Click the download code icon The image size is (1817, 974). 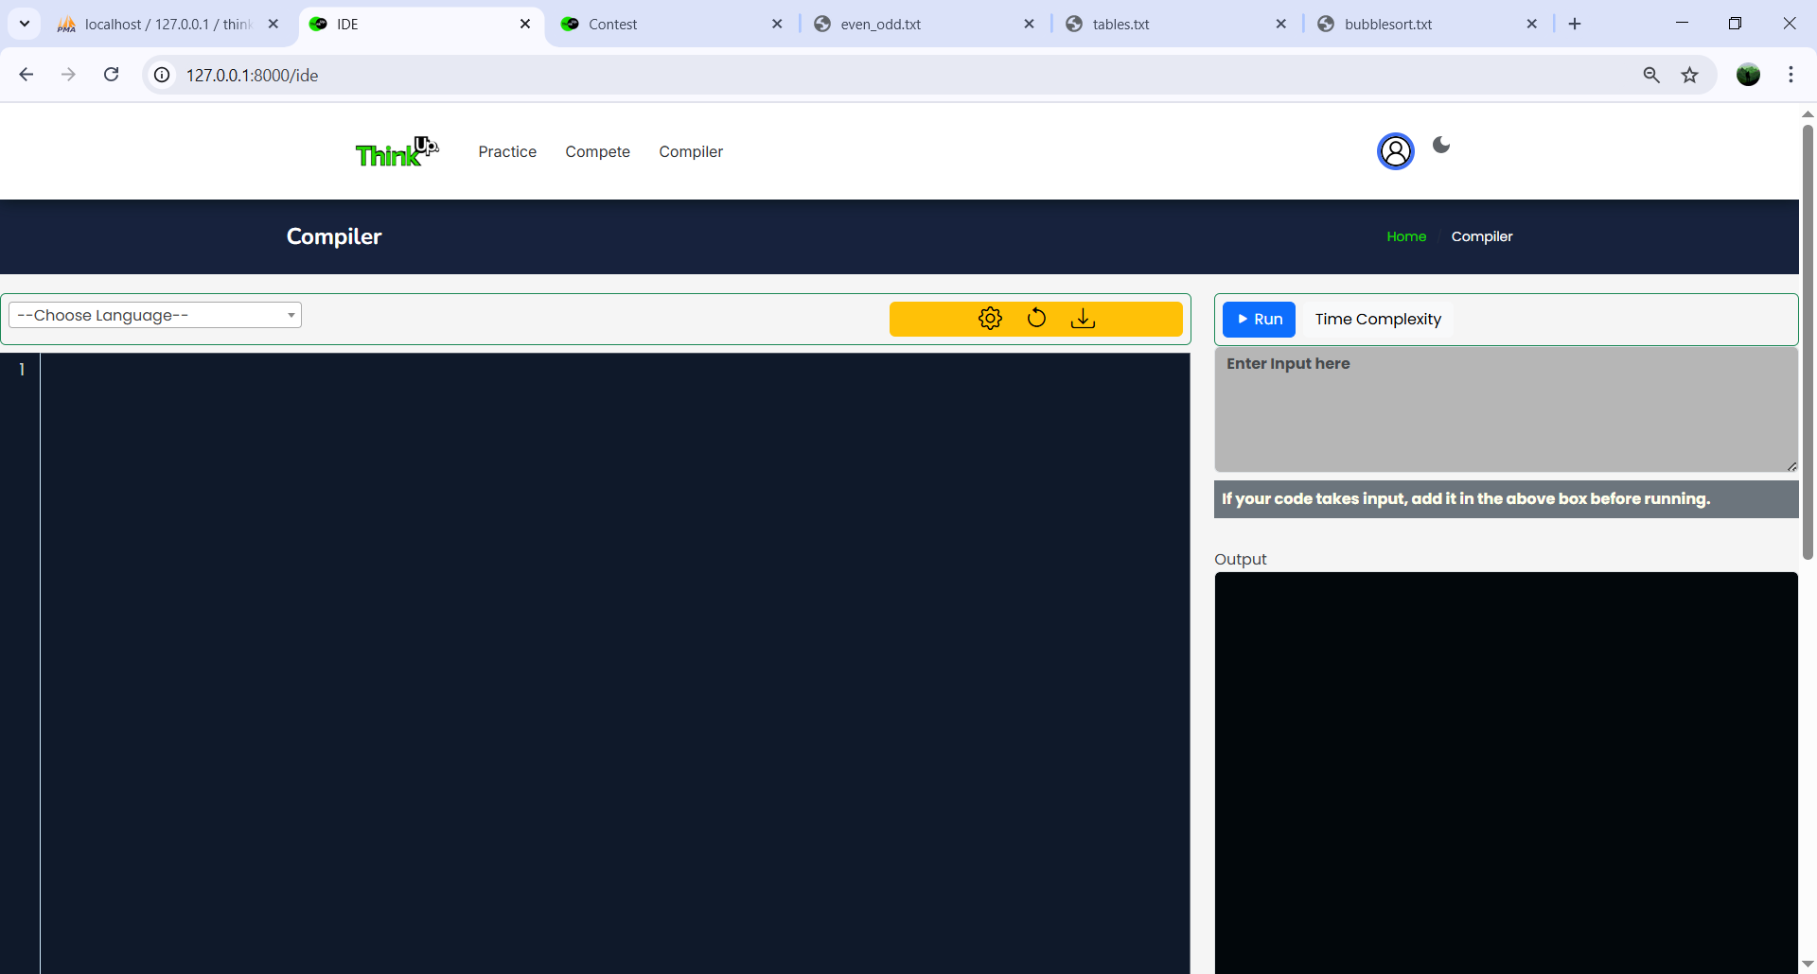pos(1083,319)
